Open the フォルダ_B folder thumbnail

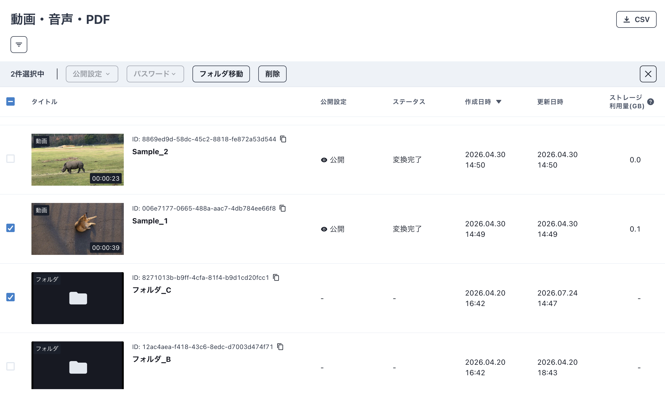[x=78, y=366]
